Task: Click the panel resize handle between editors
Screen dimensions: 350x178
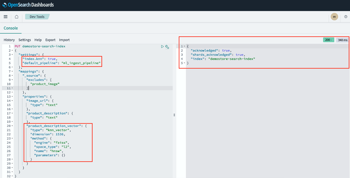Action: point(174,115)
